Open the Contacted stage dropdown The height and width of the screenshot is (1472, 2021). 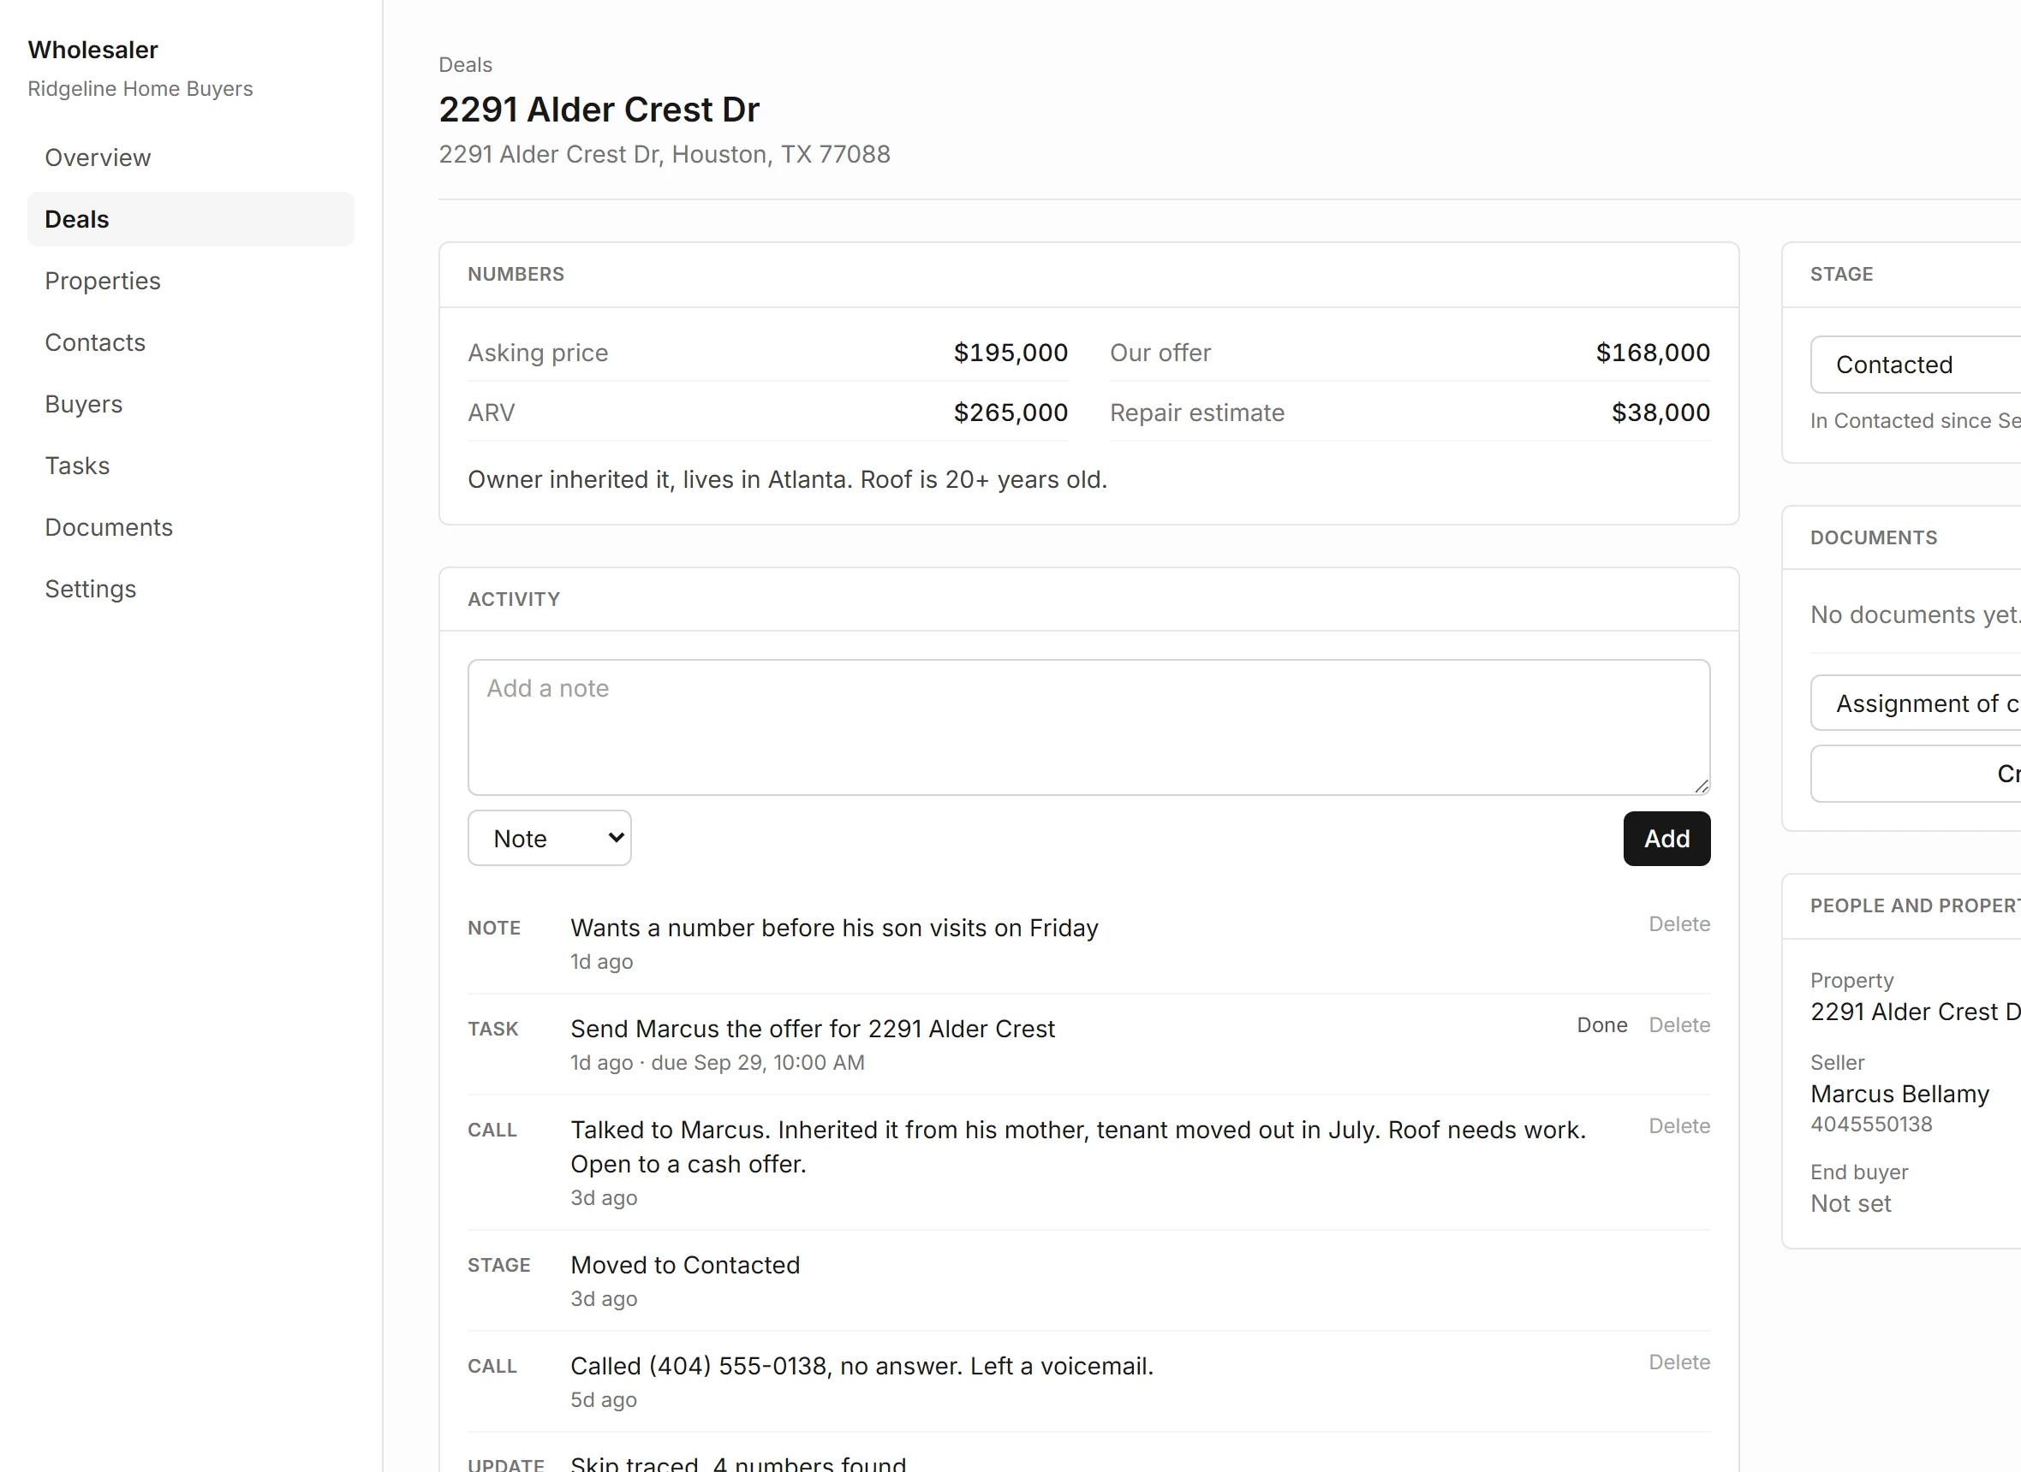pos(1915,365)
